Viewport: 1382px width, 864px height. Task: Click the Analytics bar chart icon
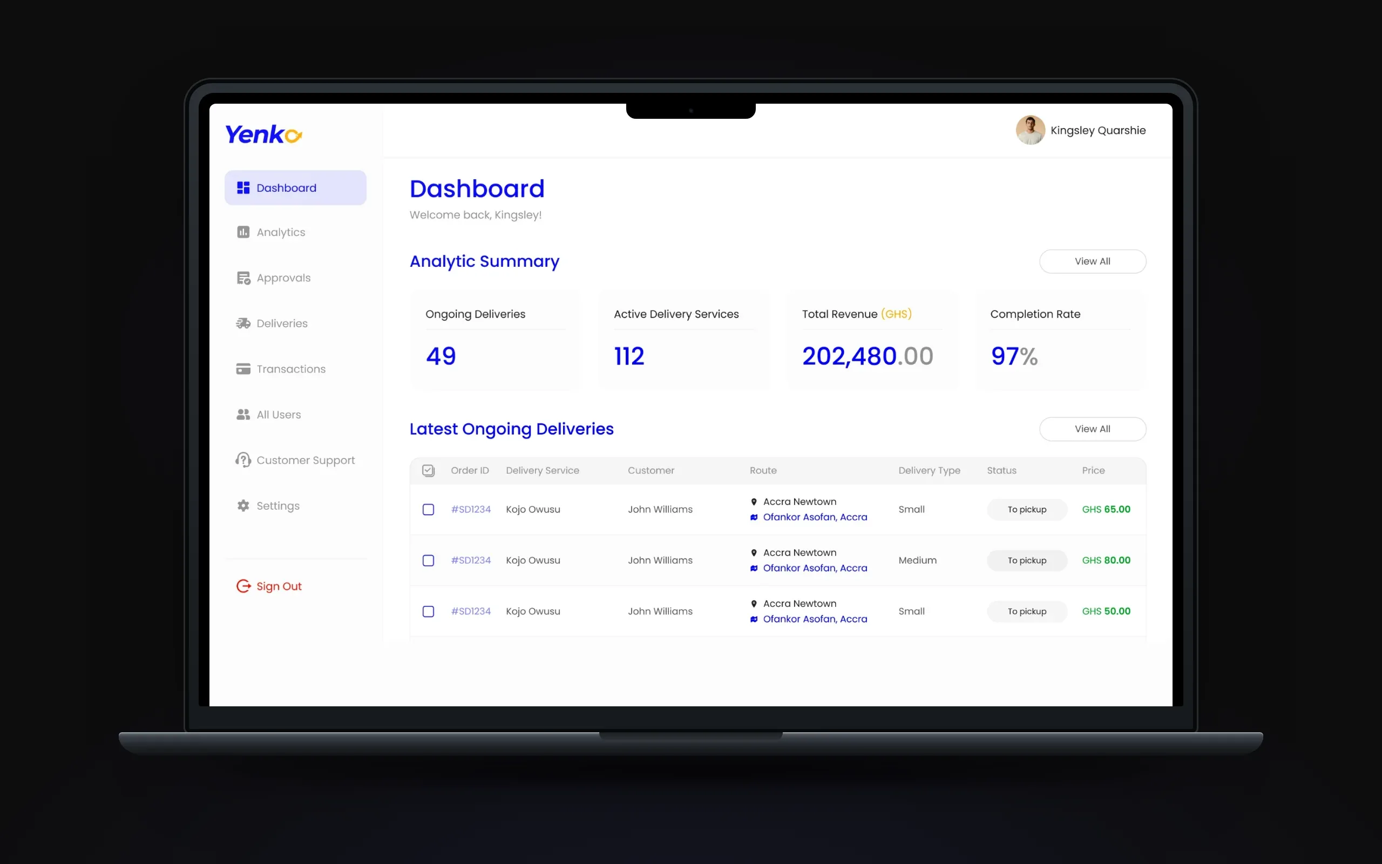coord(243,232)
